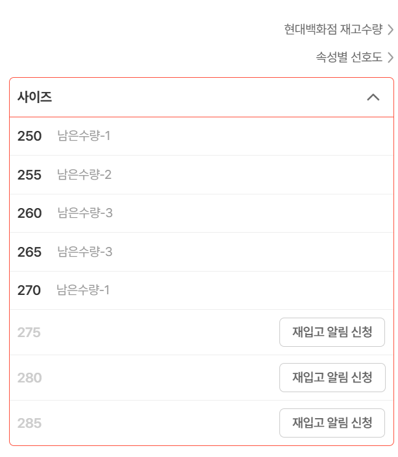Click the sold-out 285 size label
This screenshot has height=457, width=398.
tap(29, 423)
